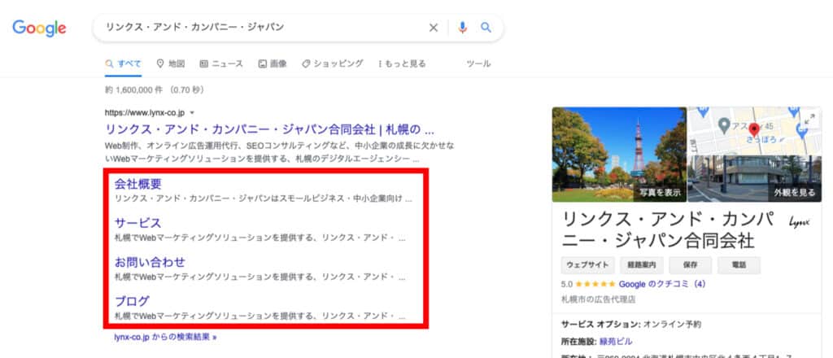Open the 緑苑ビル link
The image size is (833, 358).
[x=616, y=342]
